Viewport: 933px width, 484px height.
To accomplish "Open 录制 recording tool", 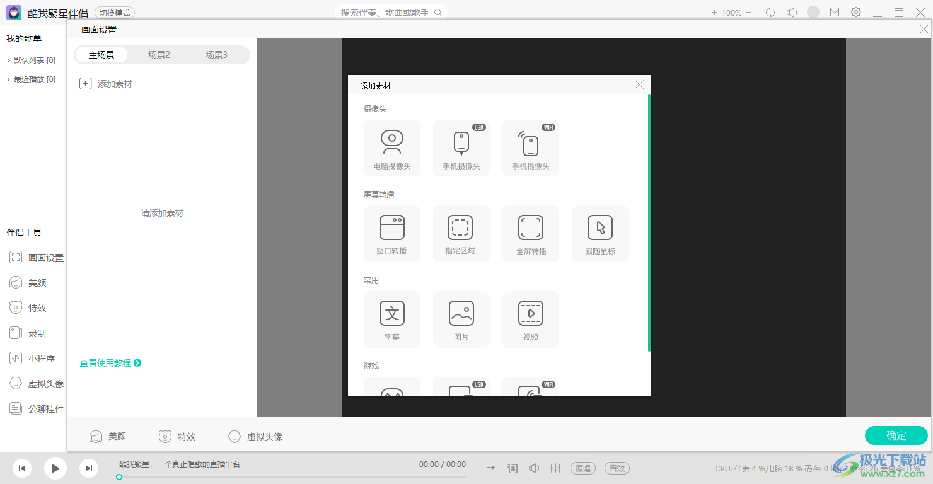I will (x=28, y=333).
